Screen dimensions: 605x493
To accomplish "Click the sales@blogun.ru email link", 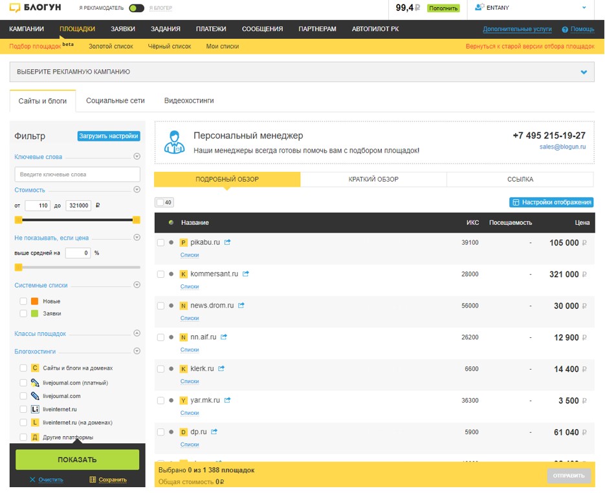I will [562, 147].
